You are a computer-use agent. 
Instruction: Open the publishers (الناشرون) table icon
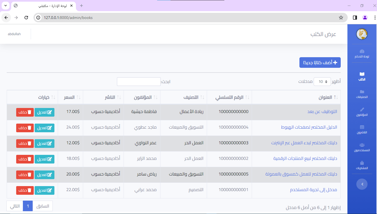point(362,127)
